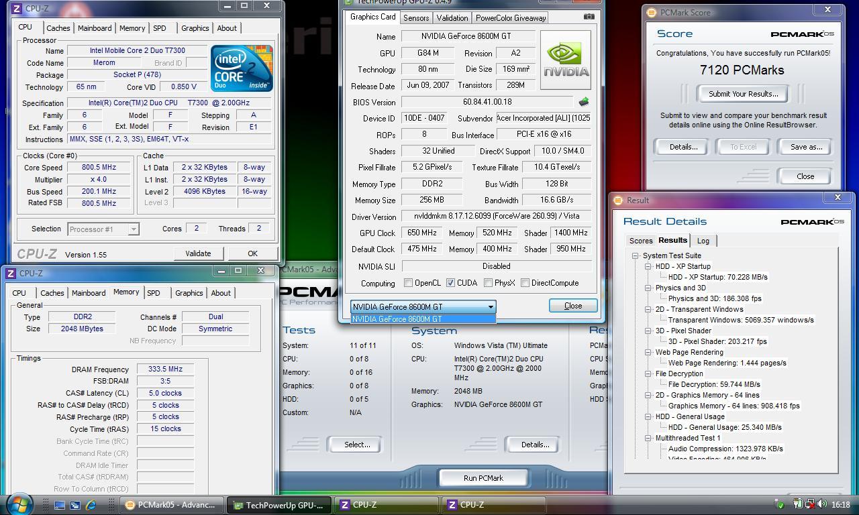Open the PowerColor Giveaway tab
Screen dimensions: 859x515
(x=511, y=18)
